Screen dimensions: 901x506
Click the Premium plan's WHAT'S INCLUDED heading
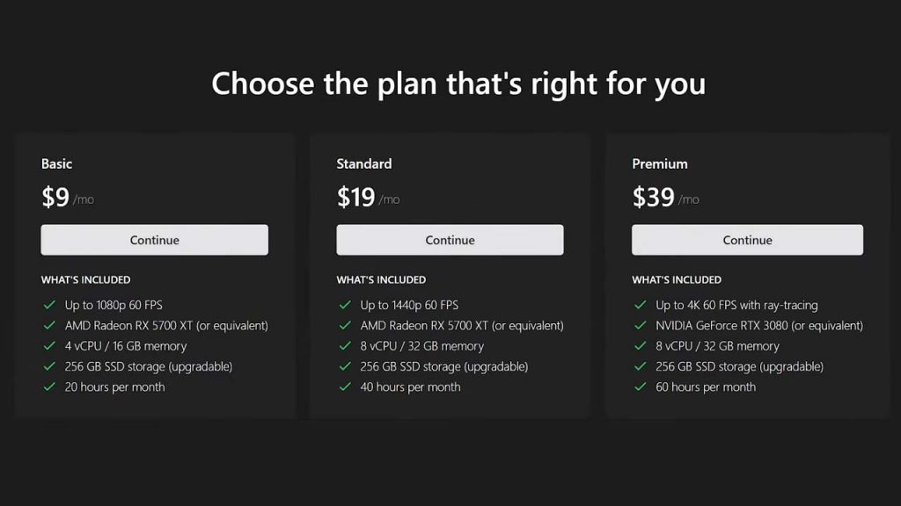coord(677,279)
